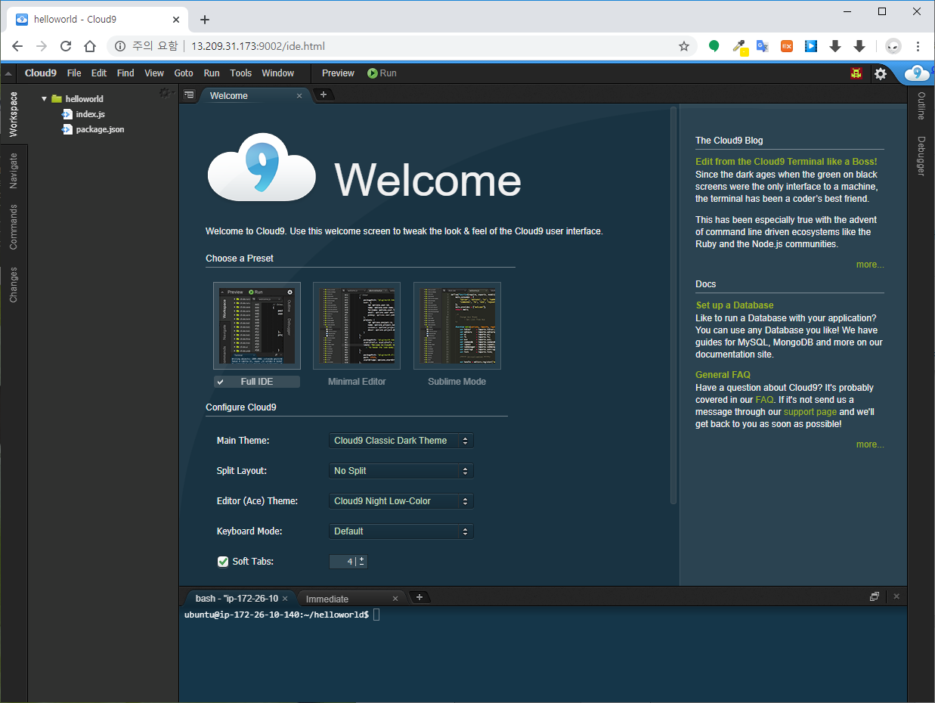Open the 'support page' link
This screenshot has height=703, width=935.
coord(810,412)
